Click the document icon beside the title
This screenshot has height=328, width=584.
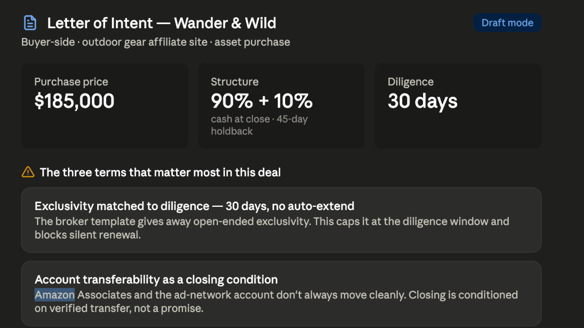tap(30, 23)
